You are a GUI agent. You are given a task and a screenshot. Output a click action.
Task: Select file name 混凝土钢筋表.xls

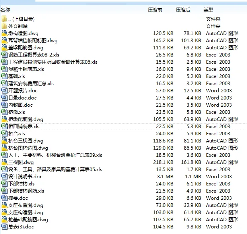click(26, 69)
